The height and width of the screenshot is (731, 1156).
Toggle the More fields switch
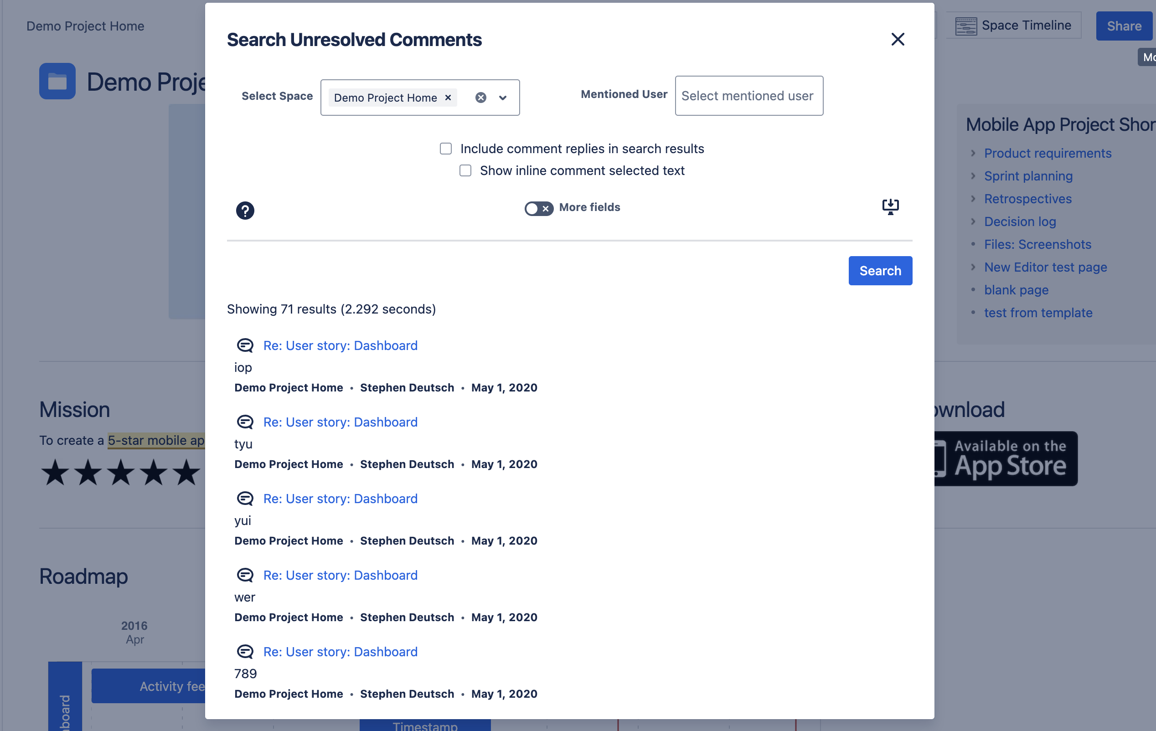(538, 208)
